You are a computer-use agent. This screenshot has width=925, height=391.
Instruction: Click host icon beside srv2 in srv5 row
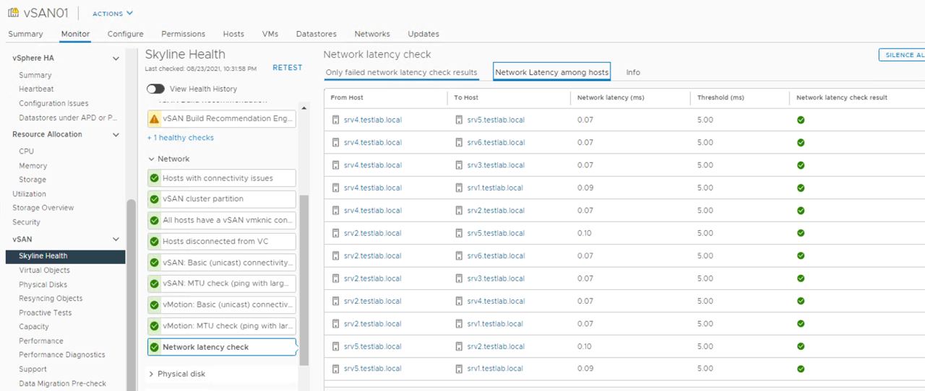coord(460,346)
